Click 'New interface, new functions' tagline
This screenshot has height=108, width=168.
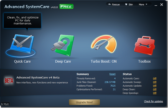[x=42, y=83]
